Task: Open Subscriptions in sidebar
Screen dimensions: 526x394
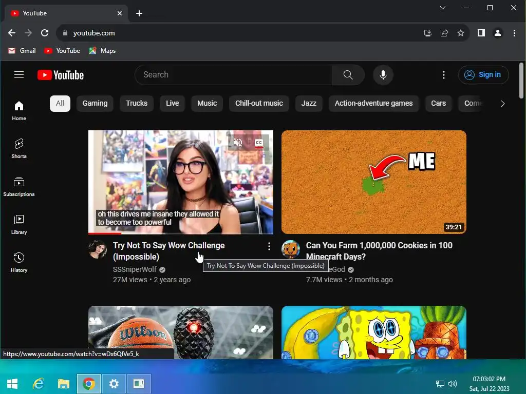Action: click(x=19, y=186)
